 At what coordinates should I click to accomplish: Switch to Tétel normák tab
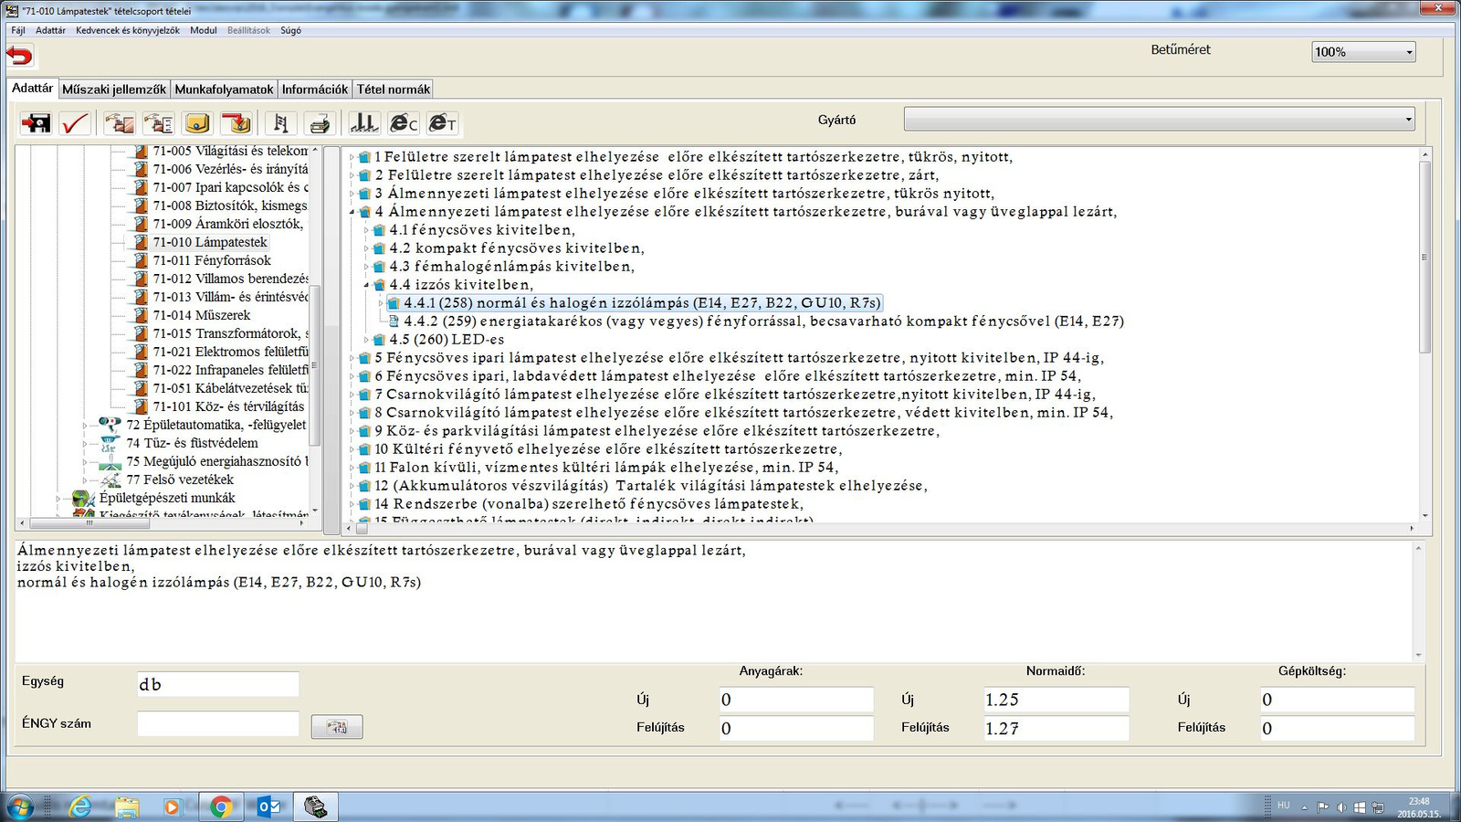coord(393,90)
